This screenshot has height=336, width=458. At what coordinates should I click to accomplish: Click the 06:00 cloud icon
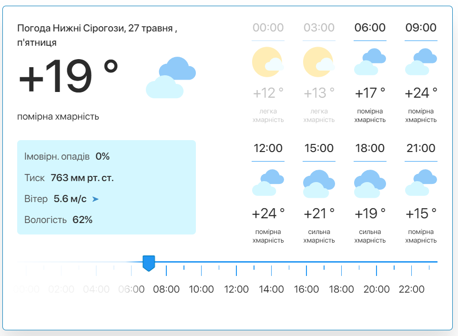[370, 62]
